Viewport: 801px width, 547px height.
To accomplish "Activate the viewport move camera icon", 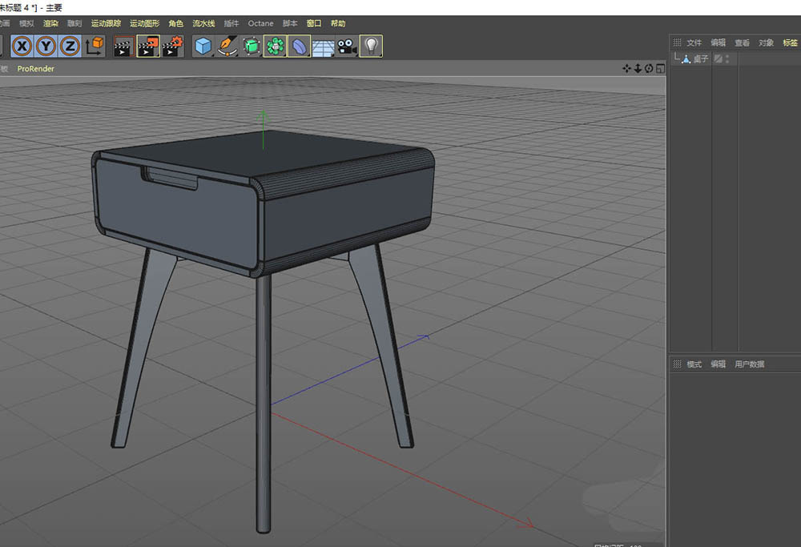I will (x=626, y=68).
